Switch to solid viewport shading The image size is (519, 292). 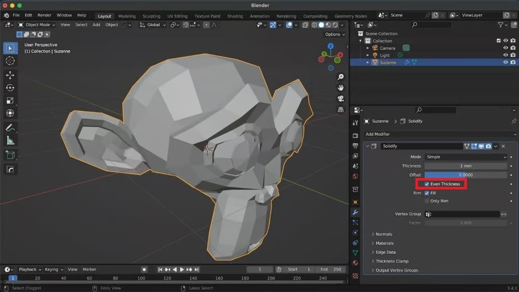click(321, 25)
